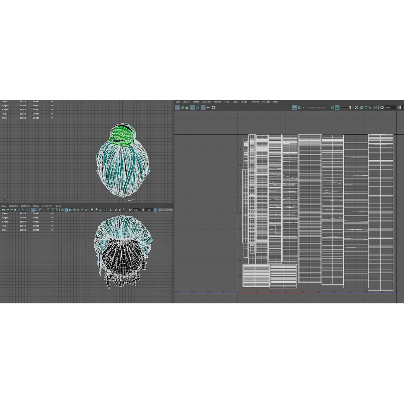Screen dimensions: 404x404
Task: Open the ACES 1.0 SDR view transform dropdown
Action: pyautogui.click(x=165, y=210)
